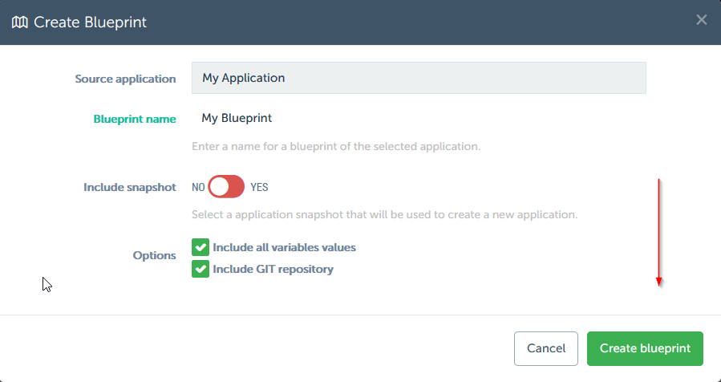Click the hint text under Include snapshot

384,215
